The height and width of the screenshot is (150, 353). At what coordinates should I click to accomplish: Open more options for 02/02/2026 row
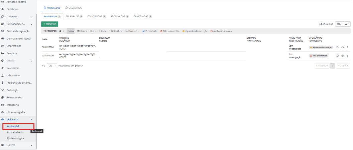pos(347,56)
